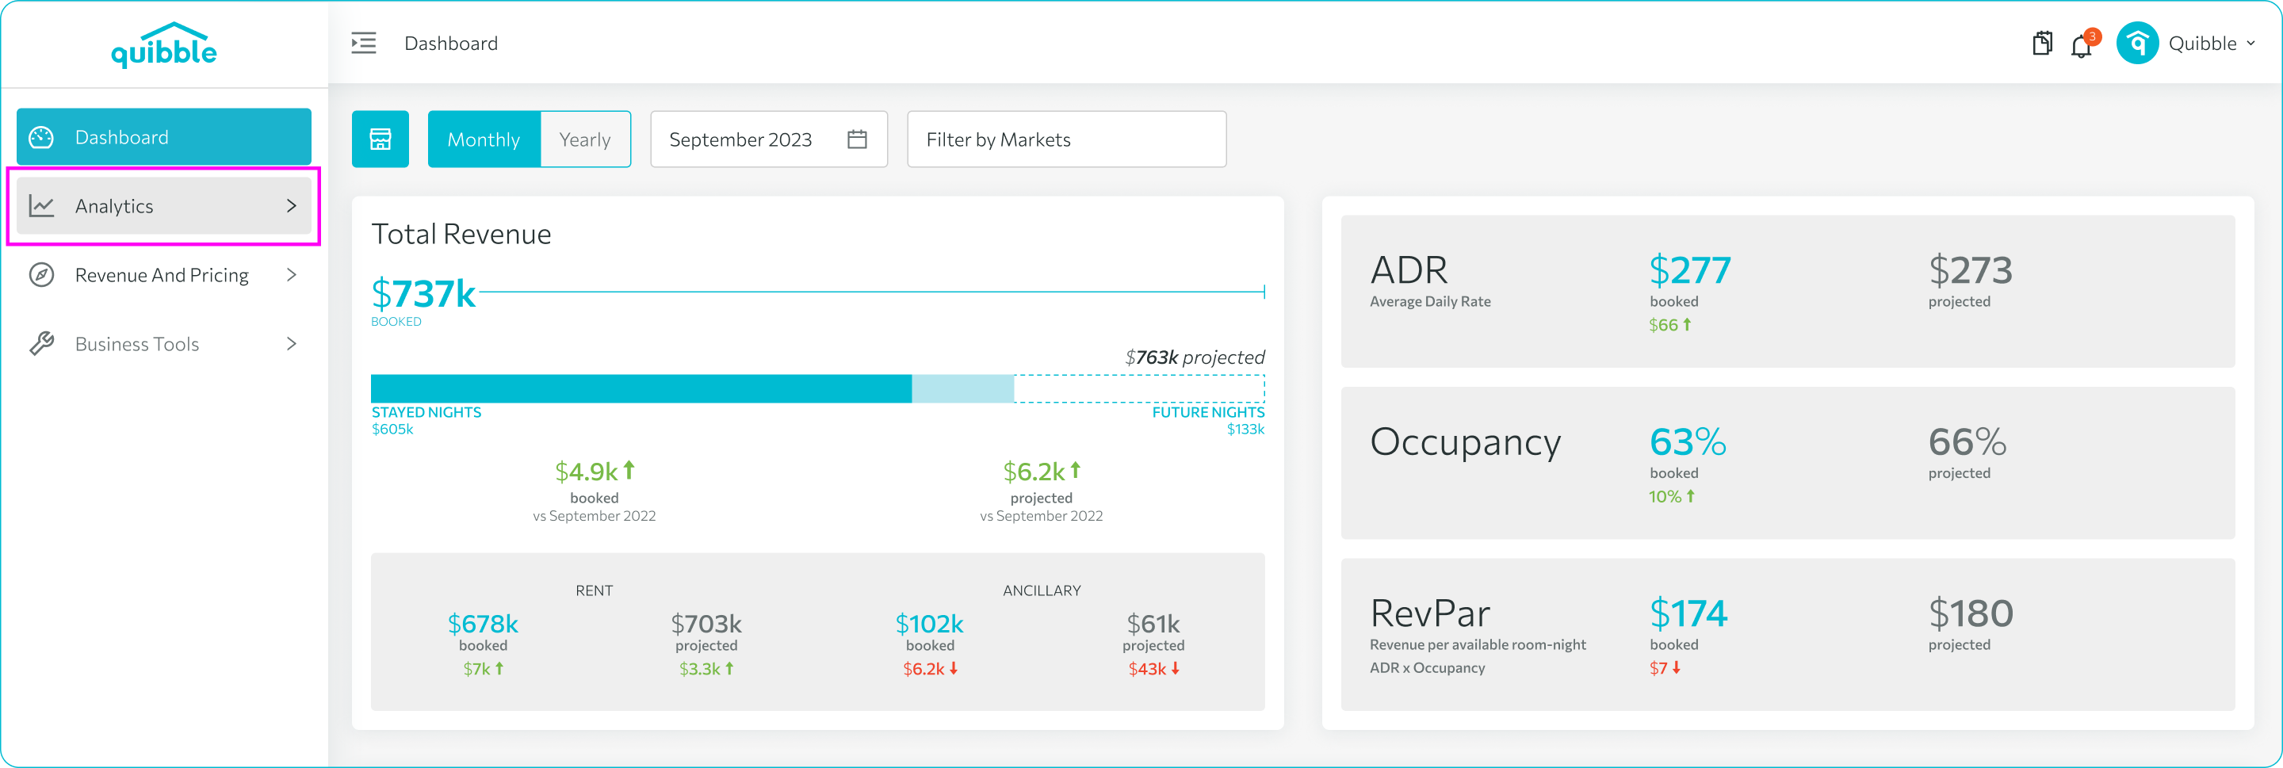The image size is (2283, 768).
Task: Click the $66 ADR increase indicator
Action: [1669, 325]
